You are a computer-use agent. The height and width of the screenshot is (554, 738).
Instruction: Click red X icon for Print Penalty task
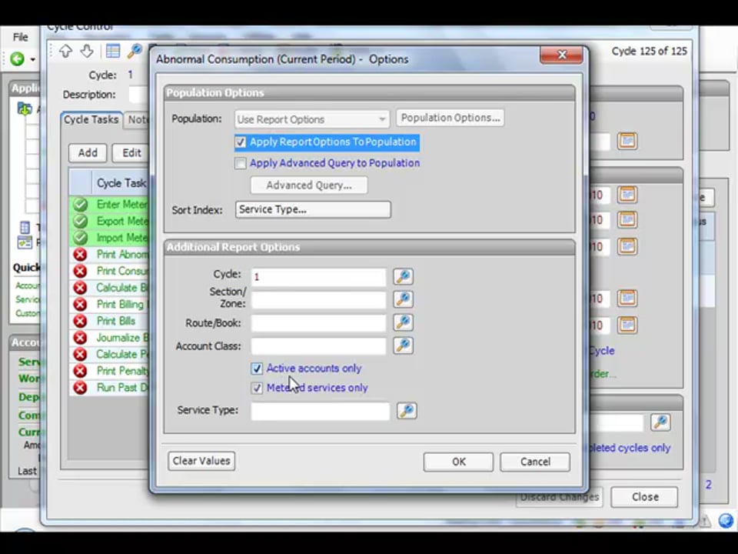[x=81, y=371]
